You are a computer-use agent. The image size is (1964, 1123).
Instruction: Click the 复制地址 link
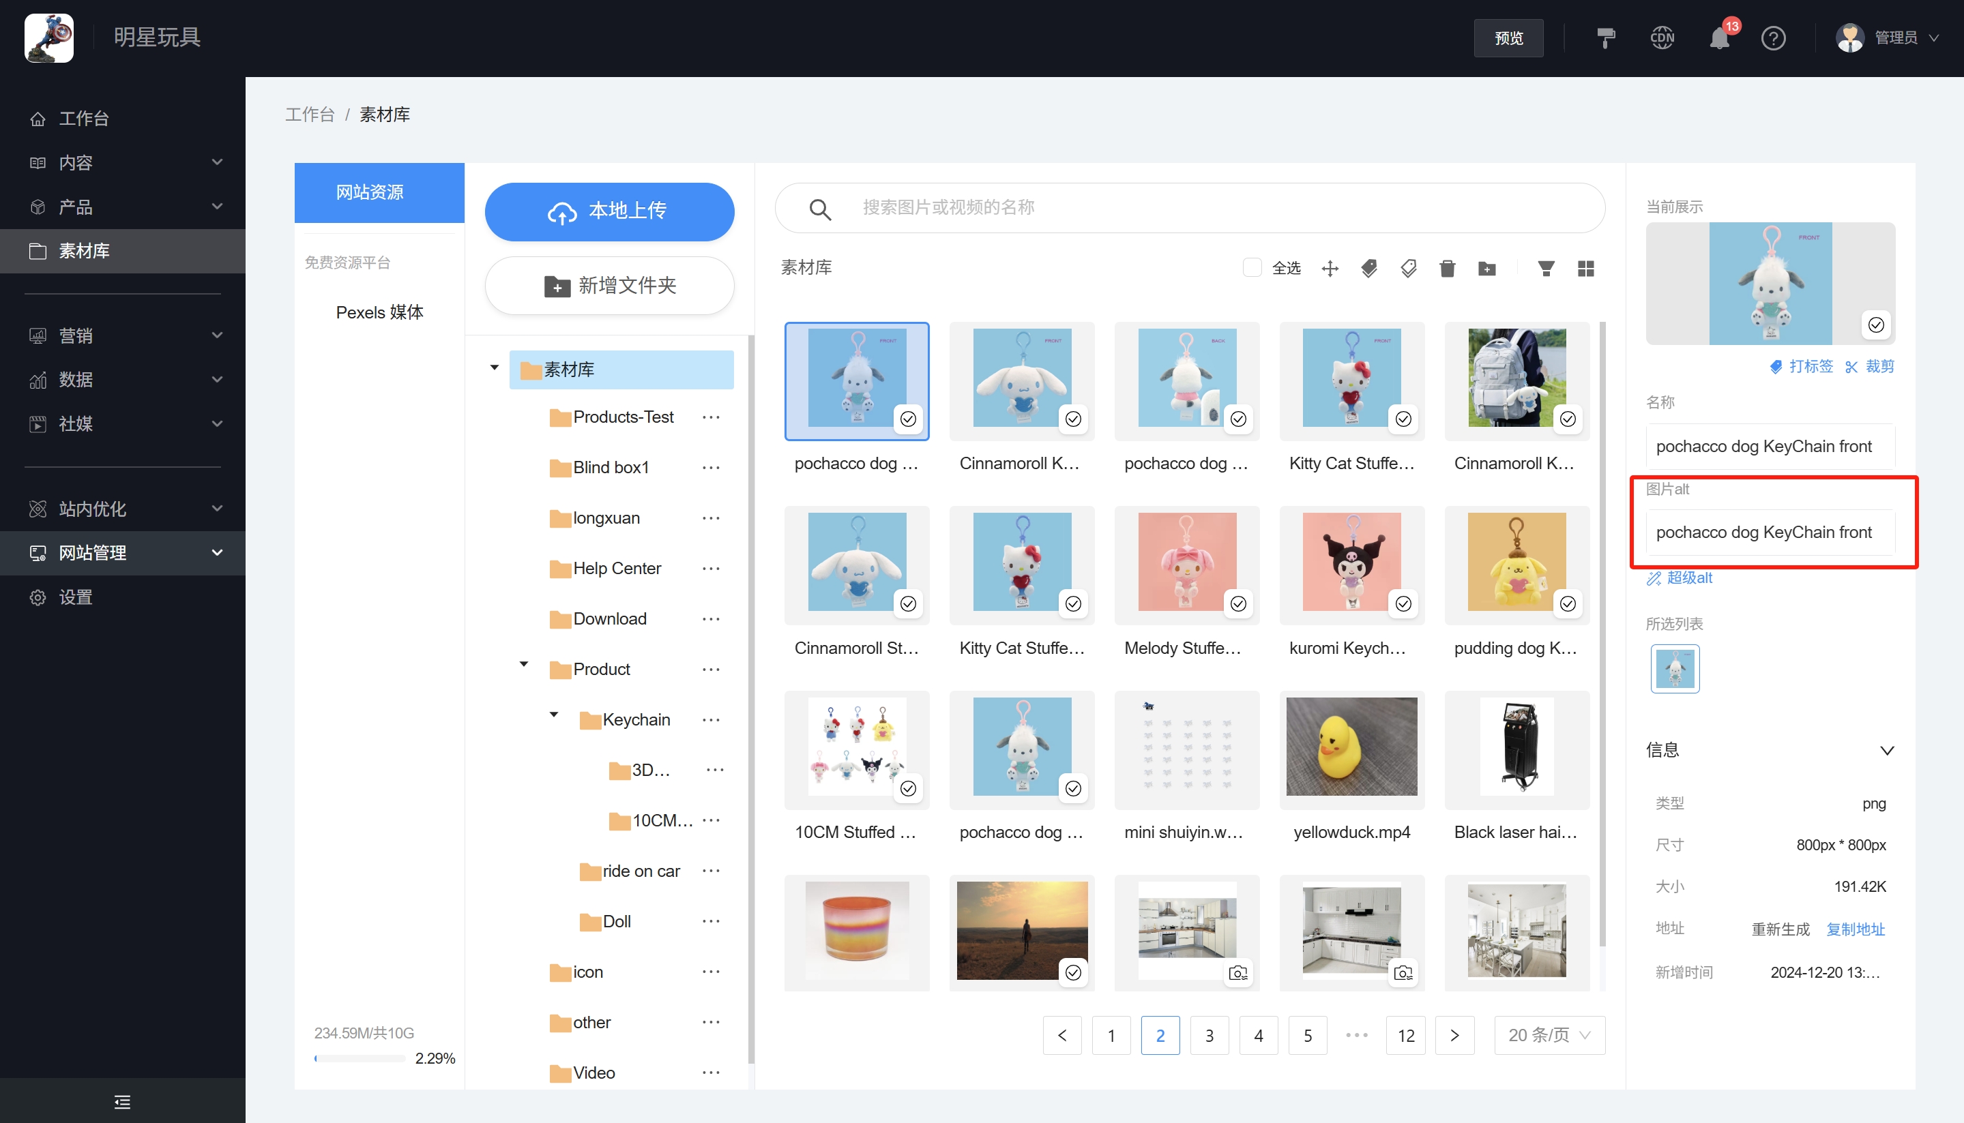[x=1856, y=929]
